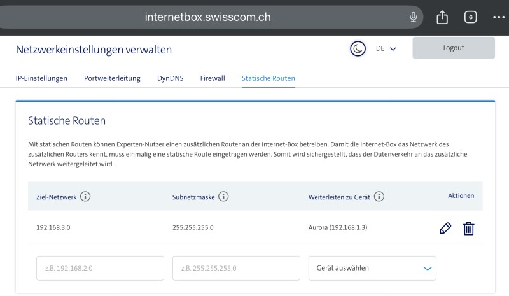Open the browser share menu
This screenshot has width=509, height=296.
pos(442,17)
